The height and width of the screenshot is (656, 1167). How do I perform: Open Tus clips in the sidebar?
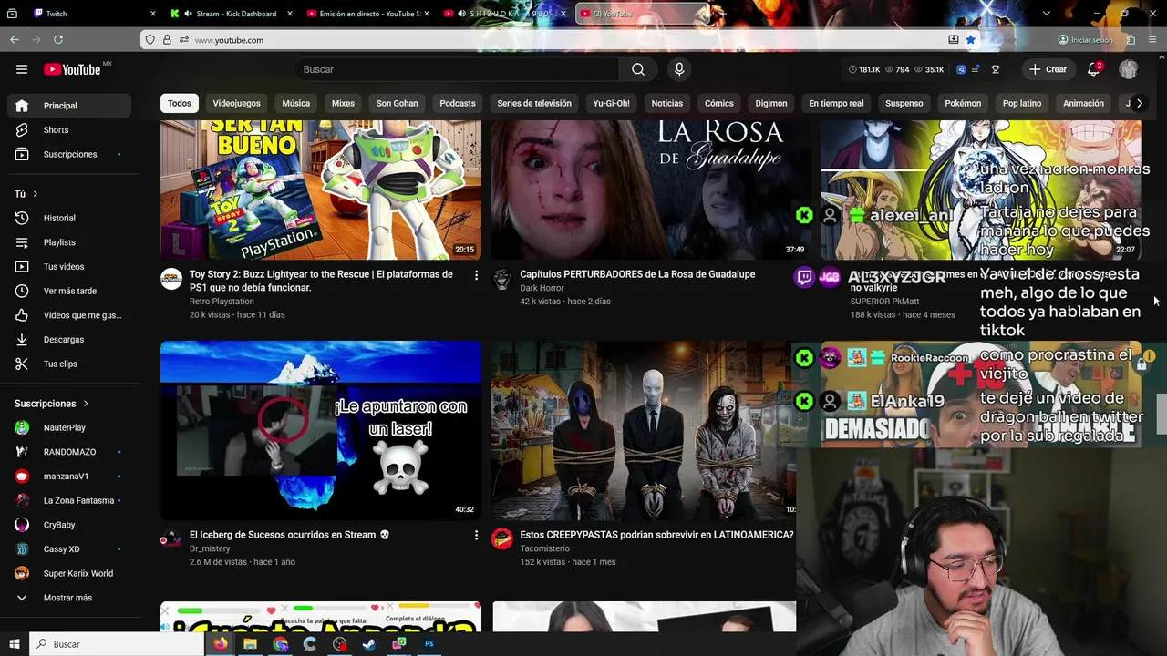(69, 364)
